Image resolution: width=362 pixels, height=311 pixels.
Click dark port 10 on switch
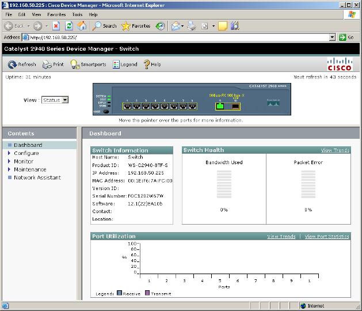pos(235,107)
